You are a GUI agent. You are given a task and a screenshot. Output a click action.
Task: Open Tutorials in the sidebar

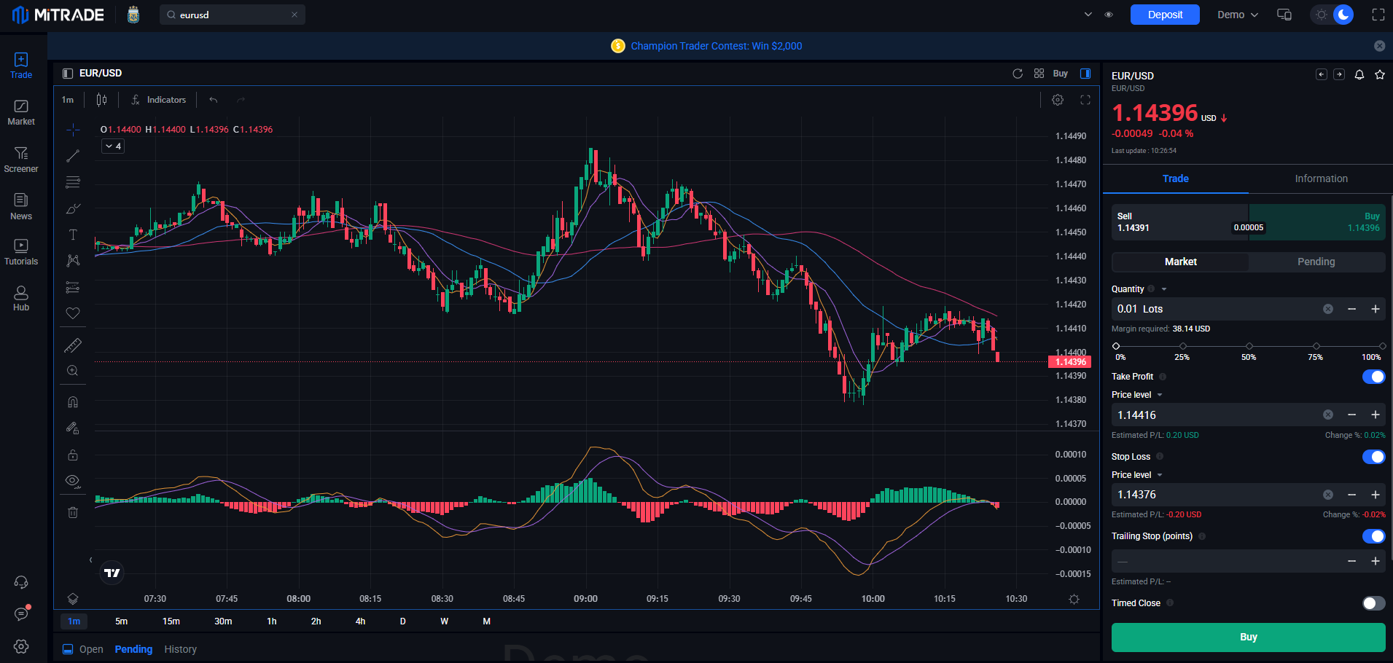(x=21, y=252)
